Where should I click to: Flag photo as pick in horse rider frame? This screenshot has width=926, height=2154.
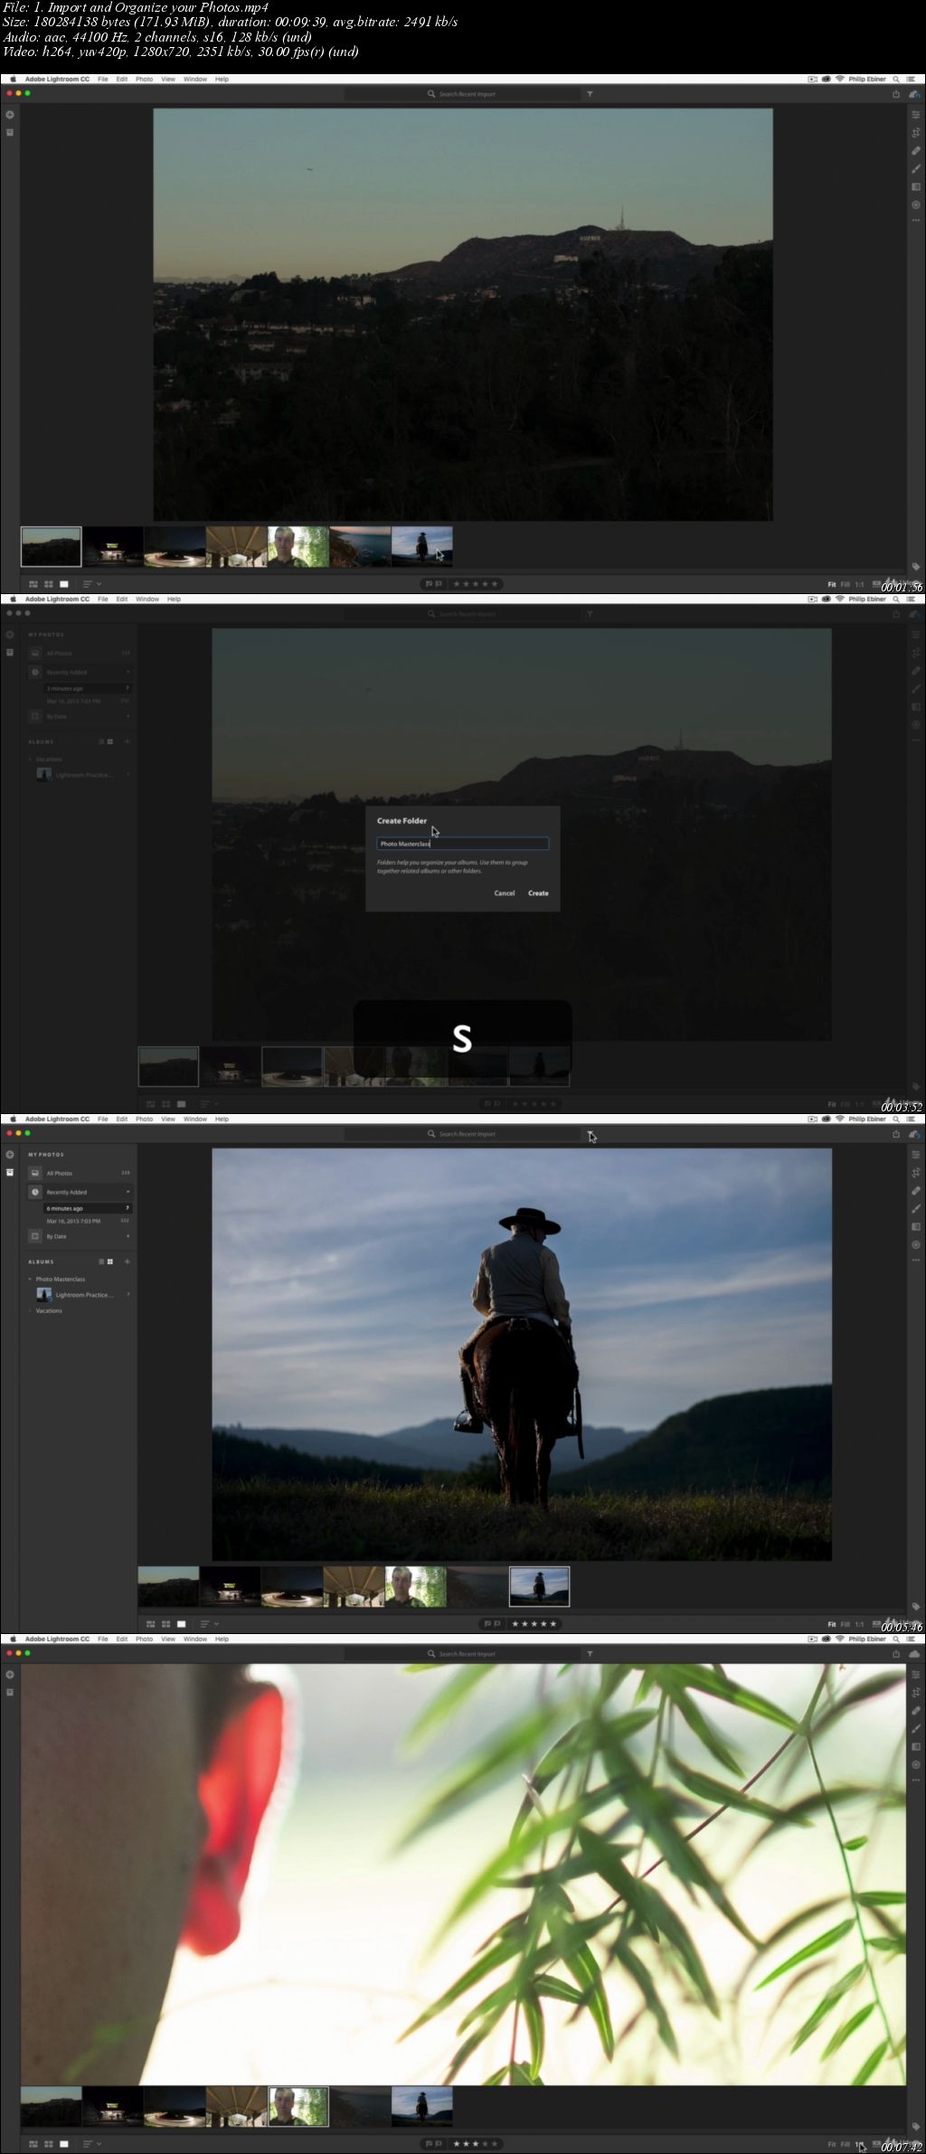(488, 1624)
